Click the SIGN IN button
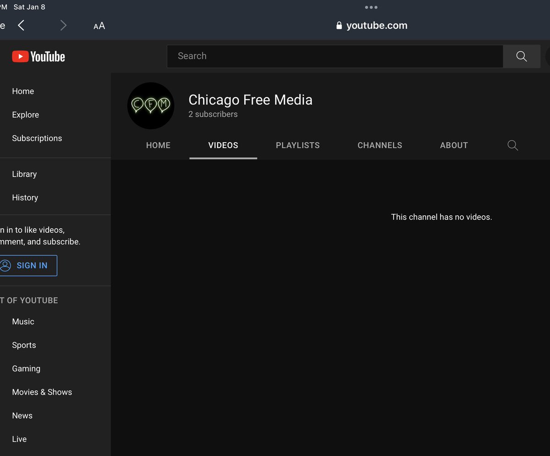This screenshot has height=456, width=550. point(27,265)
